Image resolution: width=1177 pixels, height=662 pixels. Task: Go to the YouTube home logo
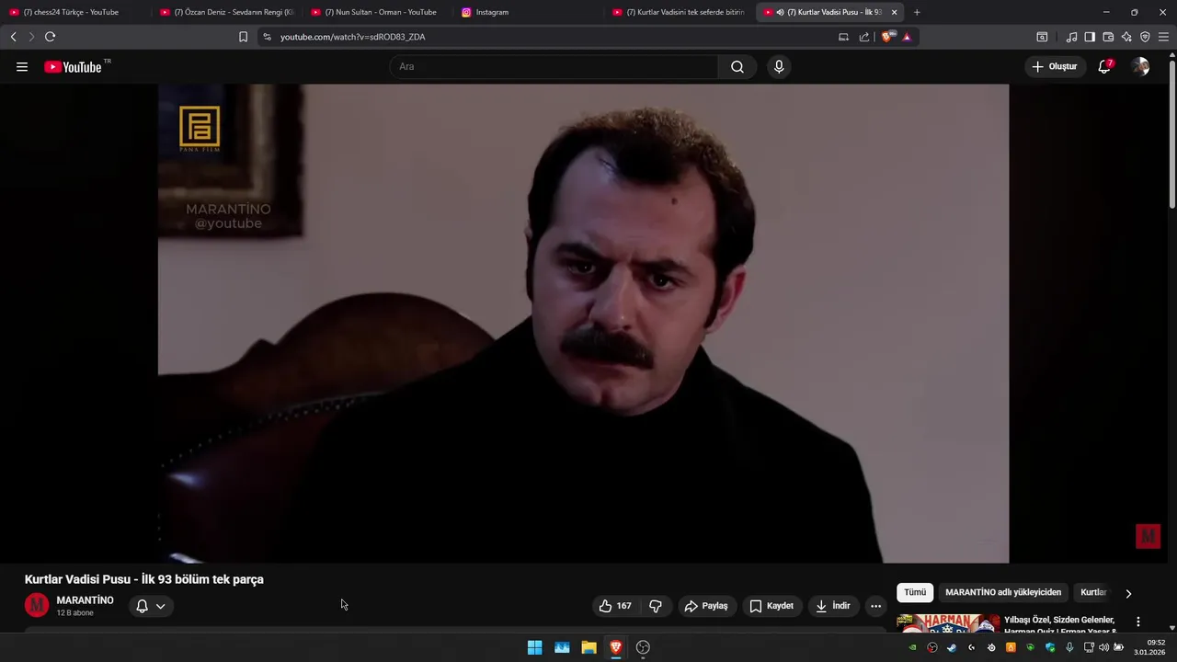point(75,67)
